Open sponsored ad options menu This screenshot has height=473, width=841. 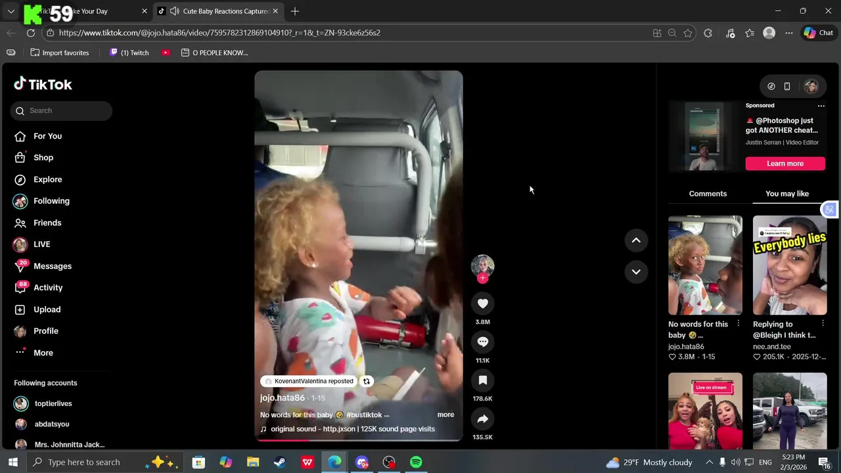pos(821,106)
